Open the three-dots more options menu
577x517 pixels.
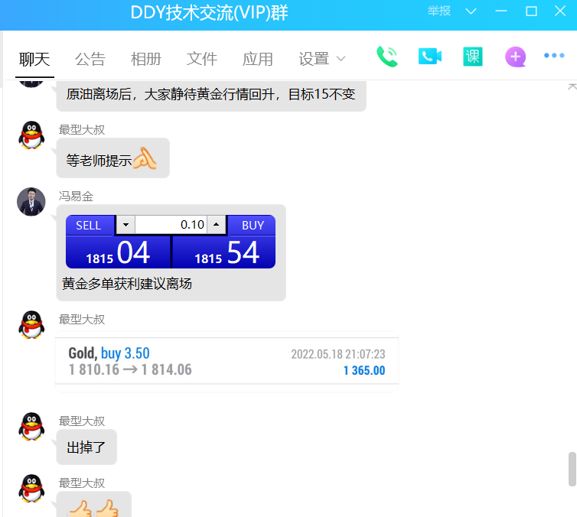pyautogui.click(x=554, y=56)
